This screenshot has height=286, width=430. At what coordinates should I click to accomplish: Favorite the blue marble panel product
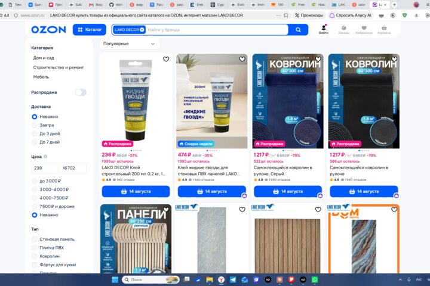click(x=394, y=210)
